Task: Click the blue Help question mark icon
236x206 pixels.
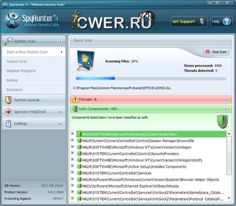Action: pos(227,21)
